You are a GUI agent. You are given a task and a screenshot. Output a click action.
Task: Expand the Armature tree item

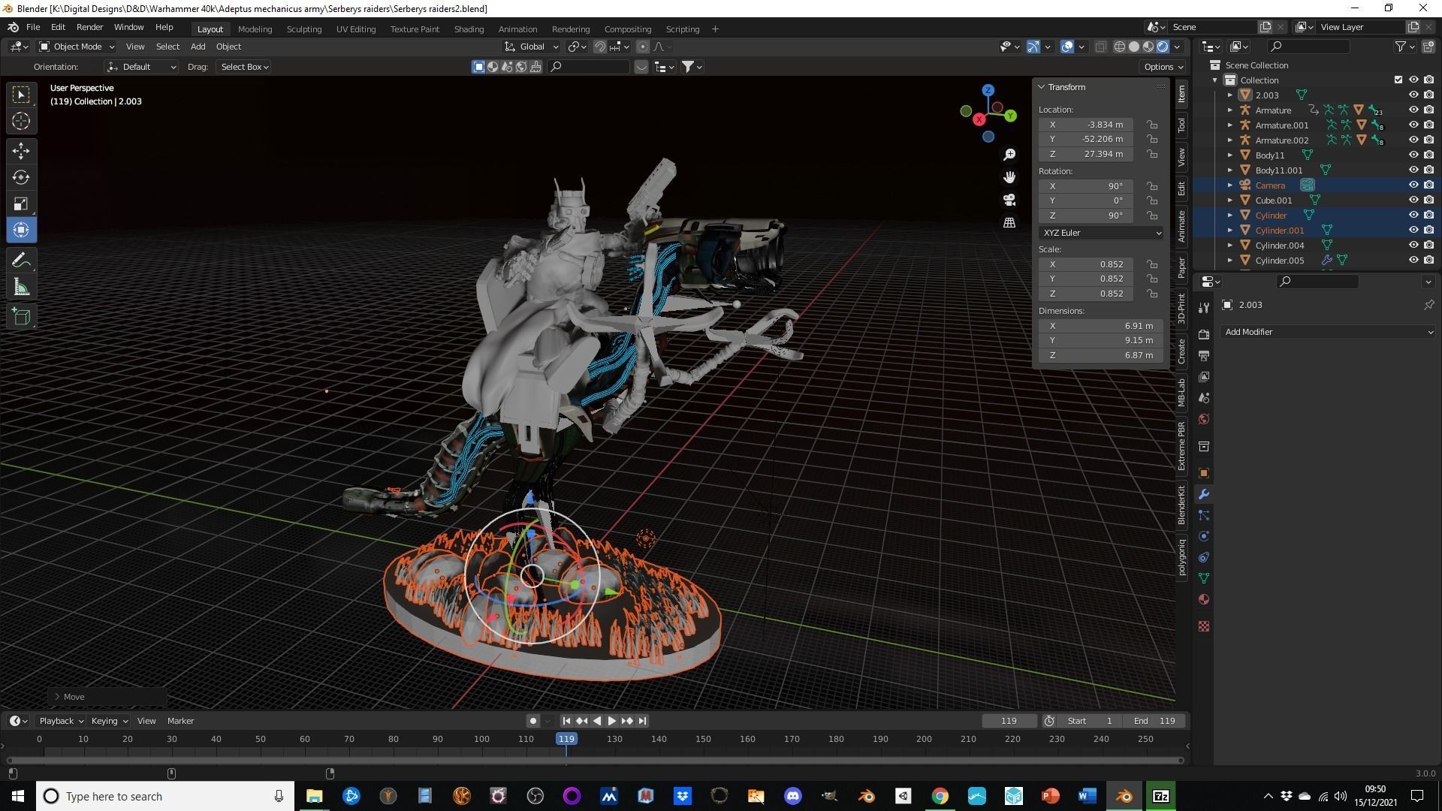point(1230,110)
